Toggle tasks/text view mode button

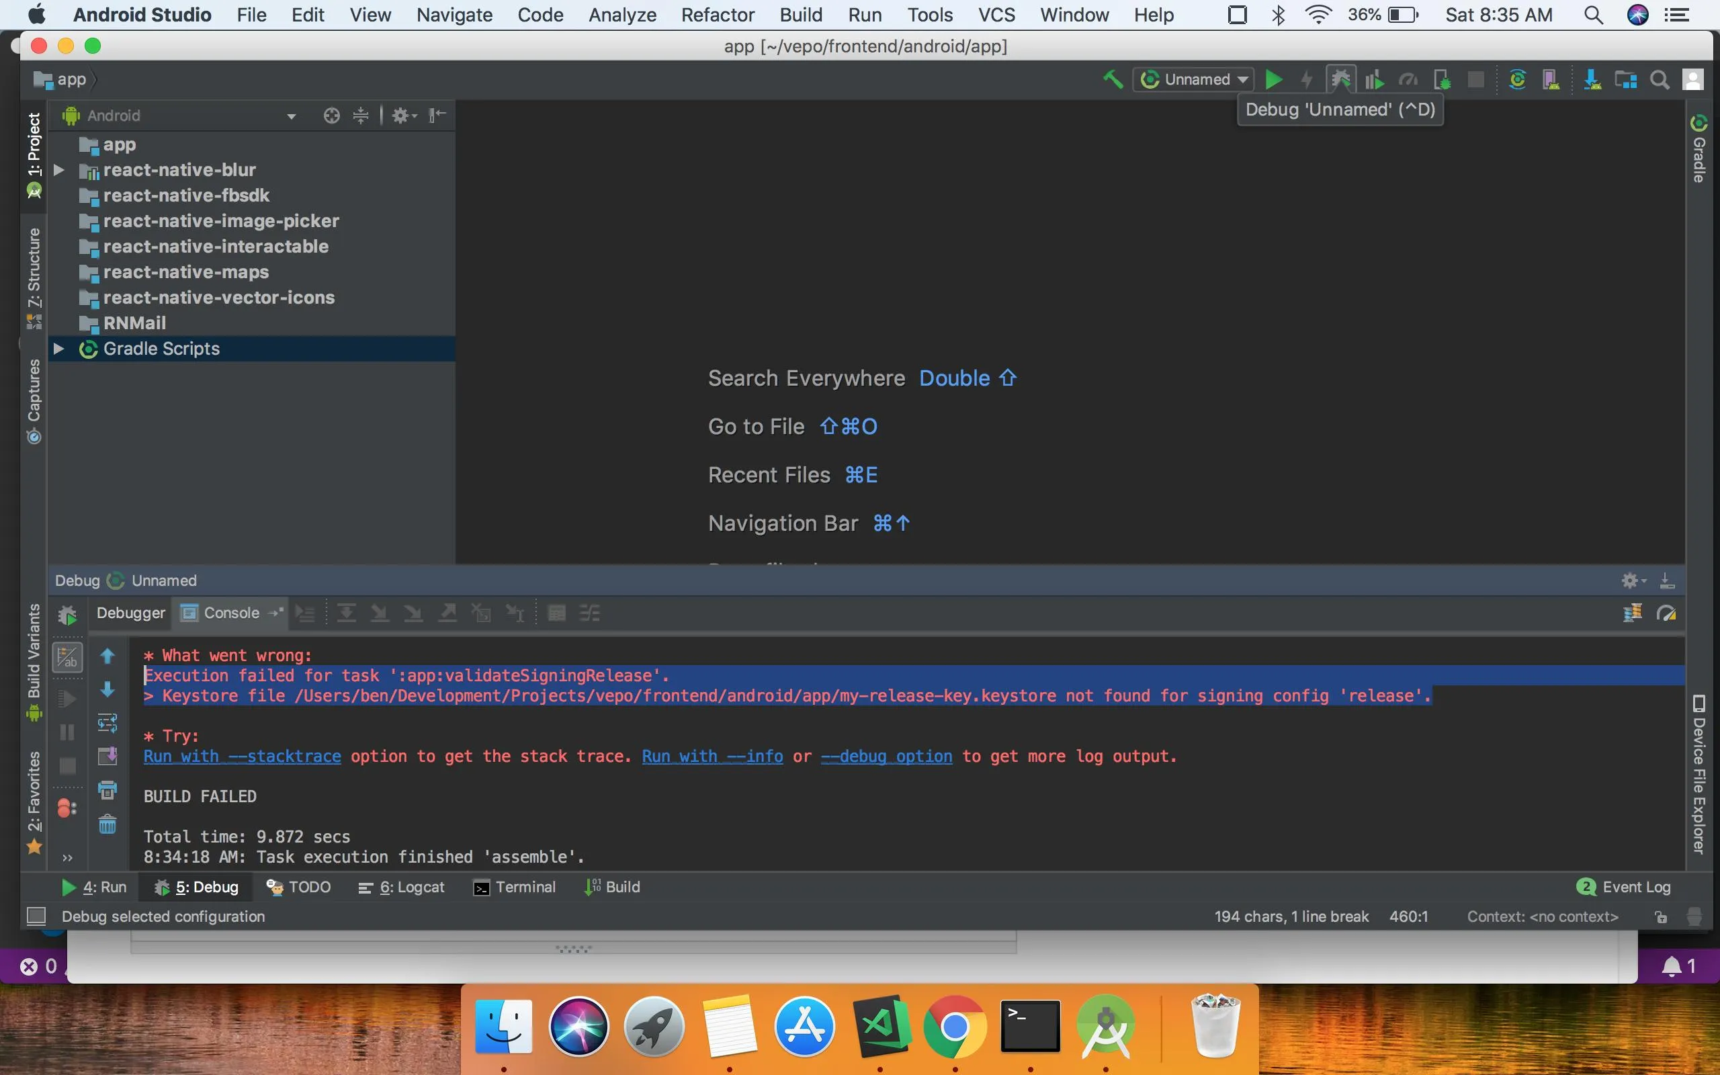click(x=67, y=658)
